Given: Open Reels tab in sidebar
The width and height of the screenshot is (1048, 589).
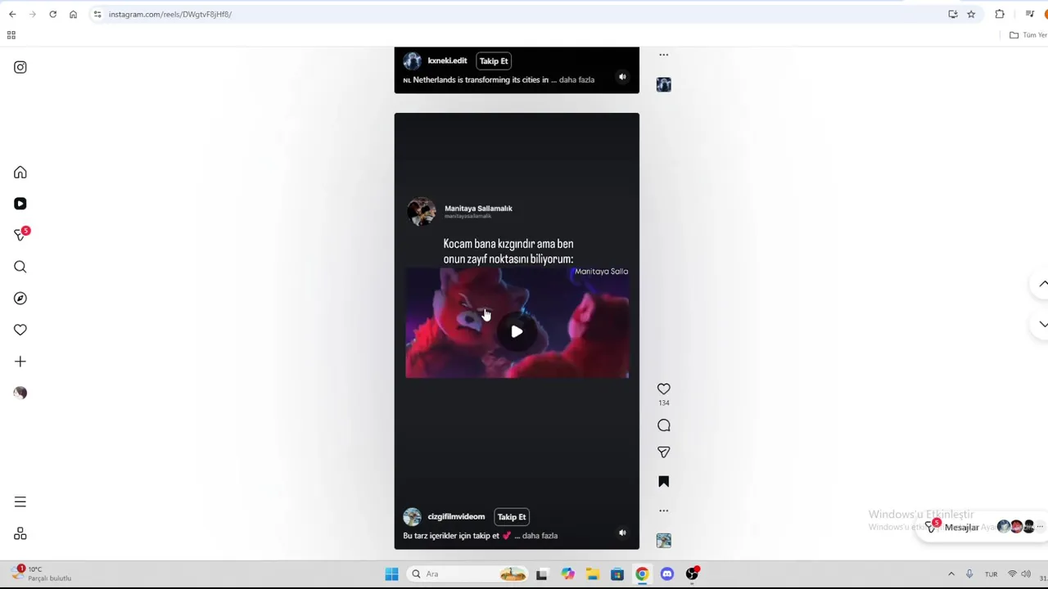Looking at the screenshot, I should (x=20, y=204).
